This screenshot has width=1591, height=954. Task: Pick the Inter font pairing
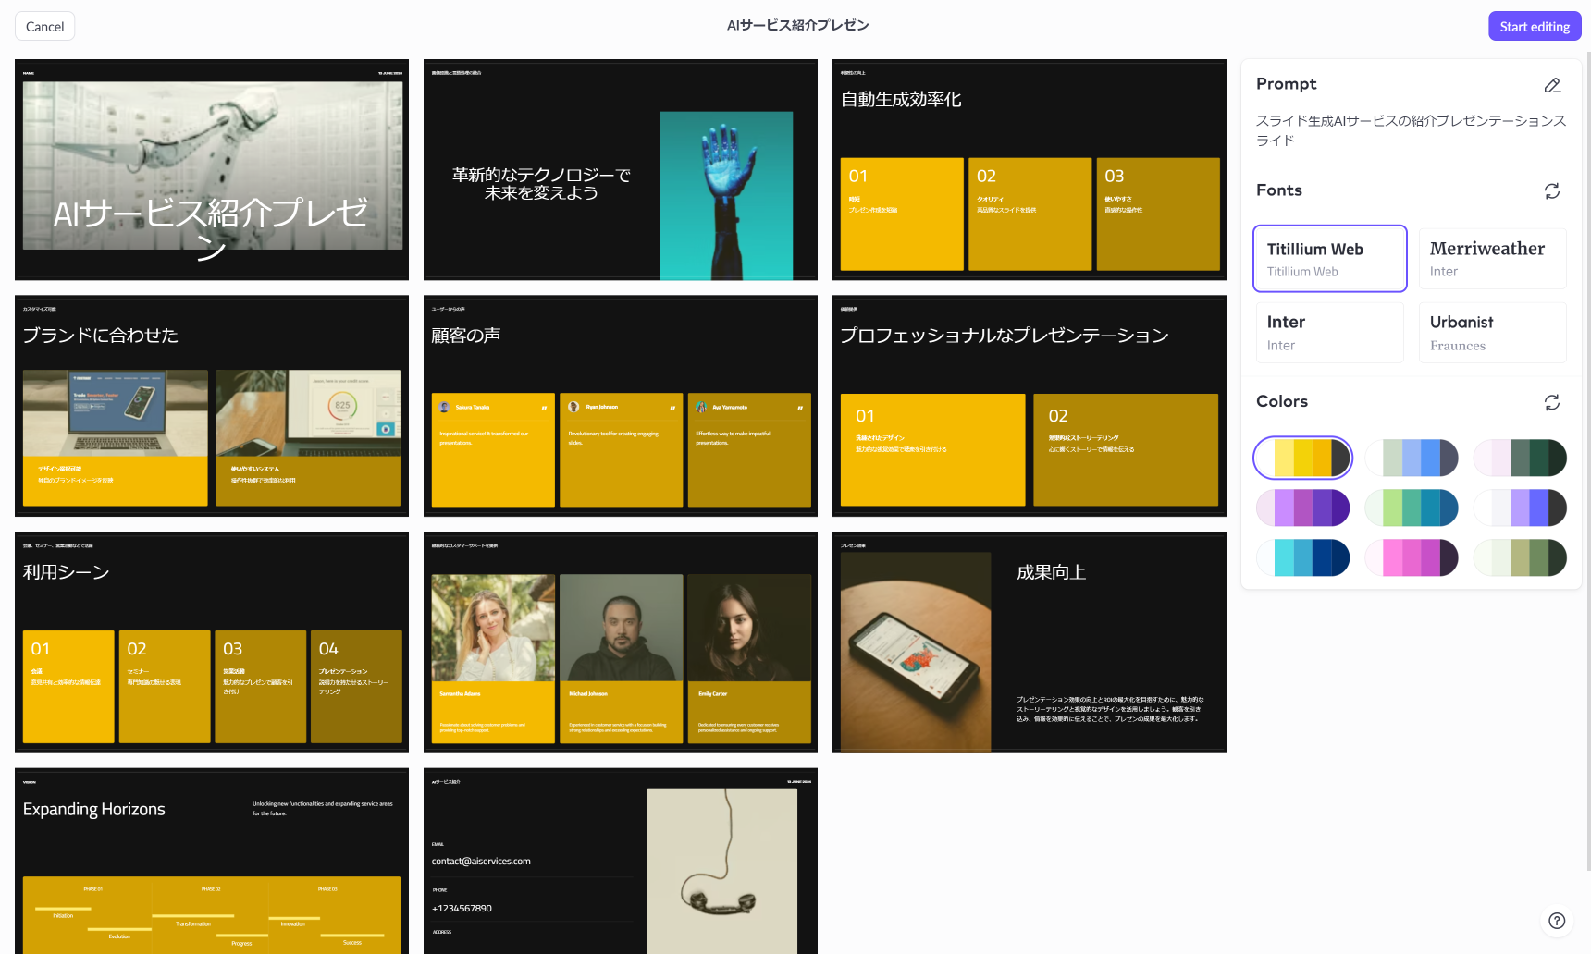(1329, 333)
